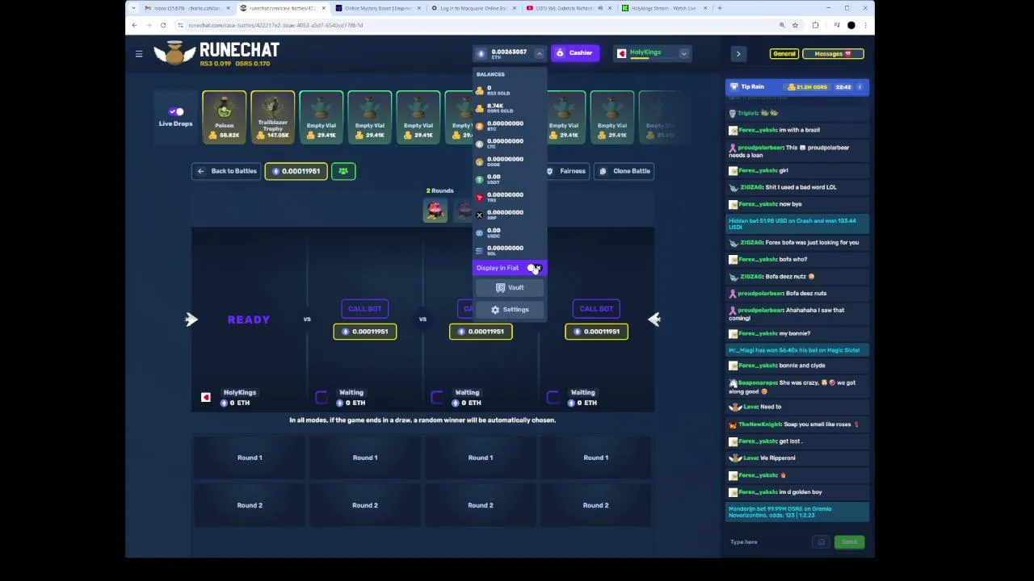Viewport: 1034px width, 581px height.
Task: Collapse the ETH balance dropdown arrow
Action: click(x=539, y=53)
